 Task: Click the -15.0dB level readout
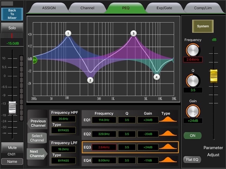pos(13,43)
